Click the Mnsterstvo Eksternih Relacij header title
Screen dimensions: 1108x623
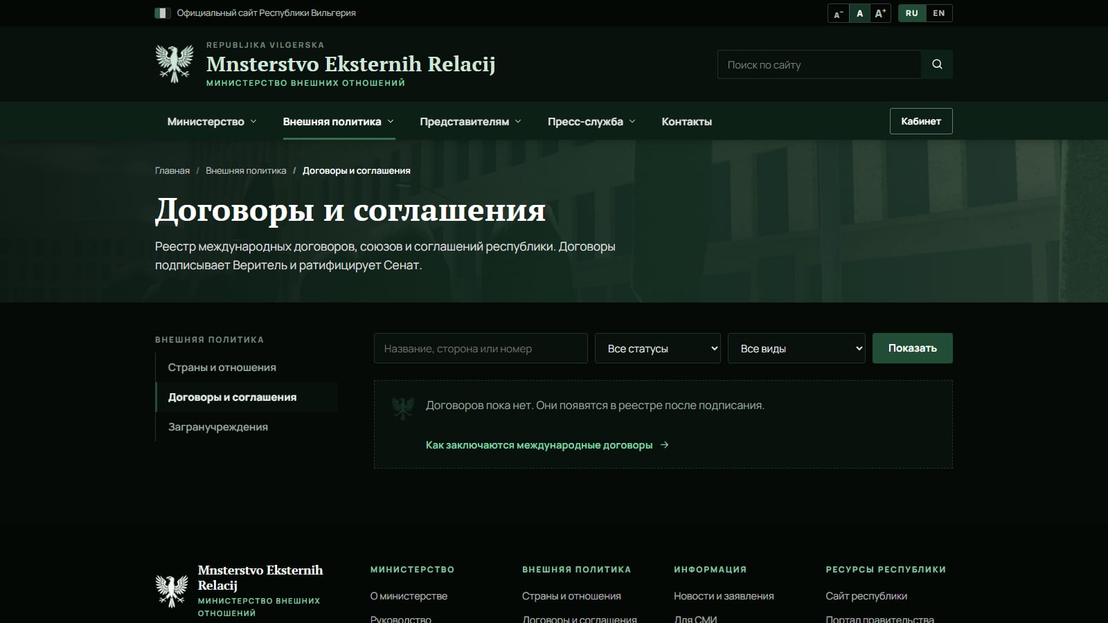(x=350, y=64)
